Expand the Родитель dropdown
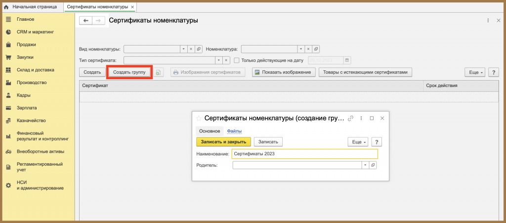Image resolution: width=506 pixels, height=223 pixels. [x=365, y=165]
